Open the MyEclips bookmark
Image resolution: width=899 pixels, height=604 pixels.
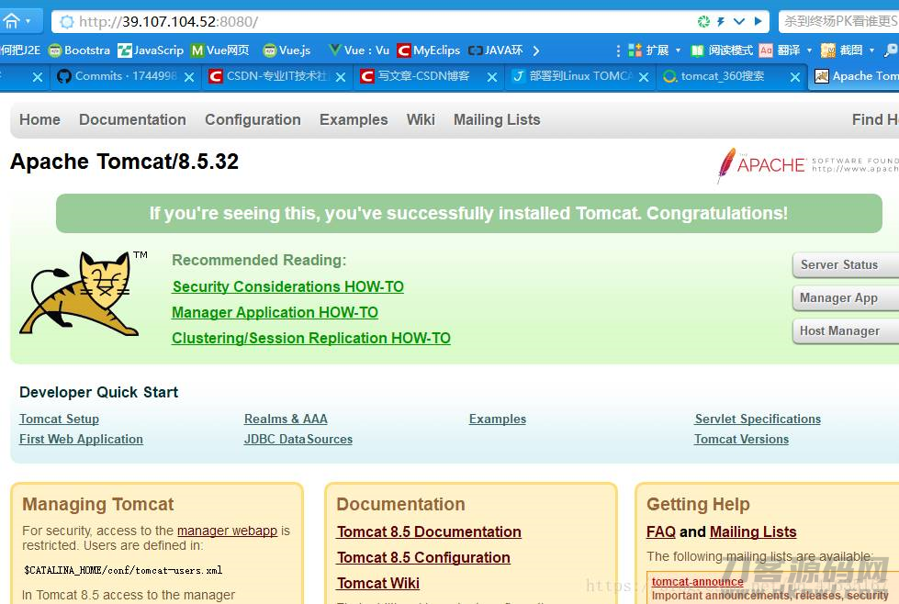tap(428, 50)
